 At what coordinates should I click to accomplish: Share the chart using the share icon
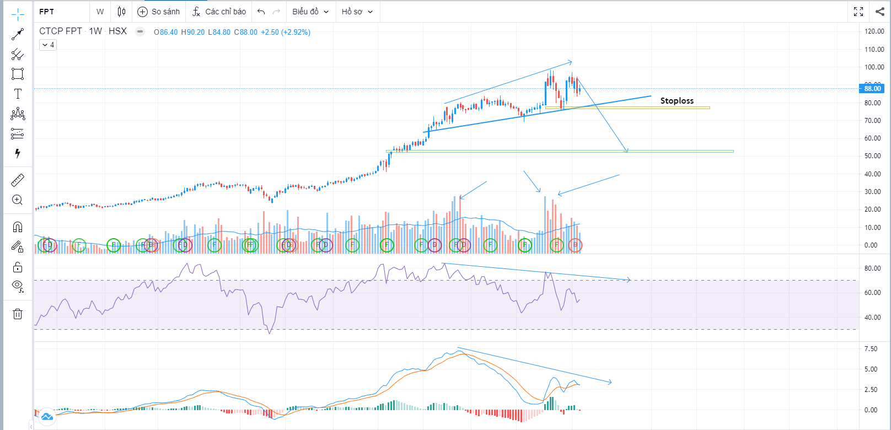coord(879,12)
